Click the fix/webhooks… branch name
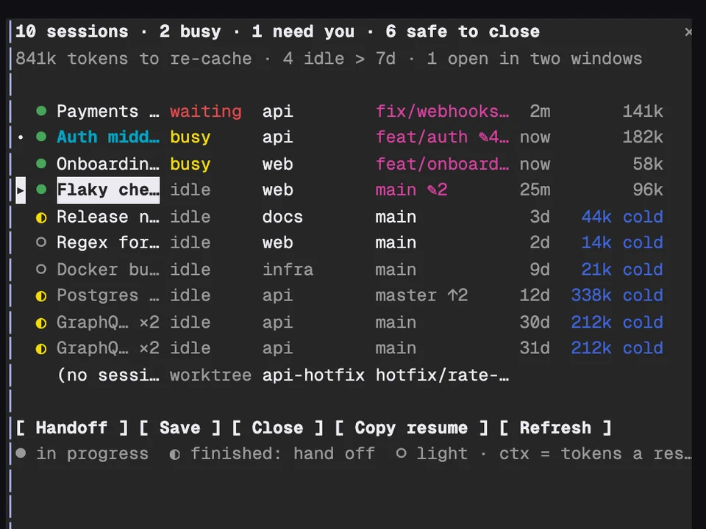 (x=442, y=111)
